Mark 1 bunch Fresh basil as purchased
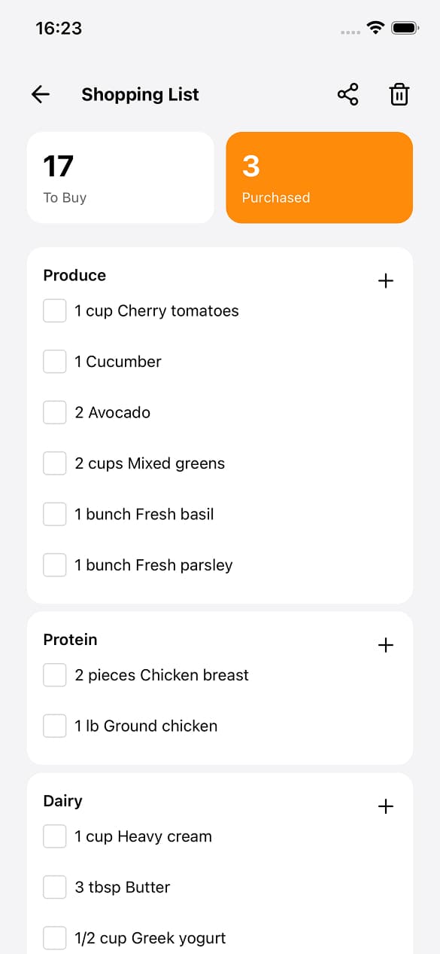This screenshot has height=954, width=440. click(x=54, y=514)
